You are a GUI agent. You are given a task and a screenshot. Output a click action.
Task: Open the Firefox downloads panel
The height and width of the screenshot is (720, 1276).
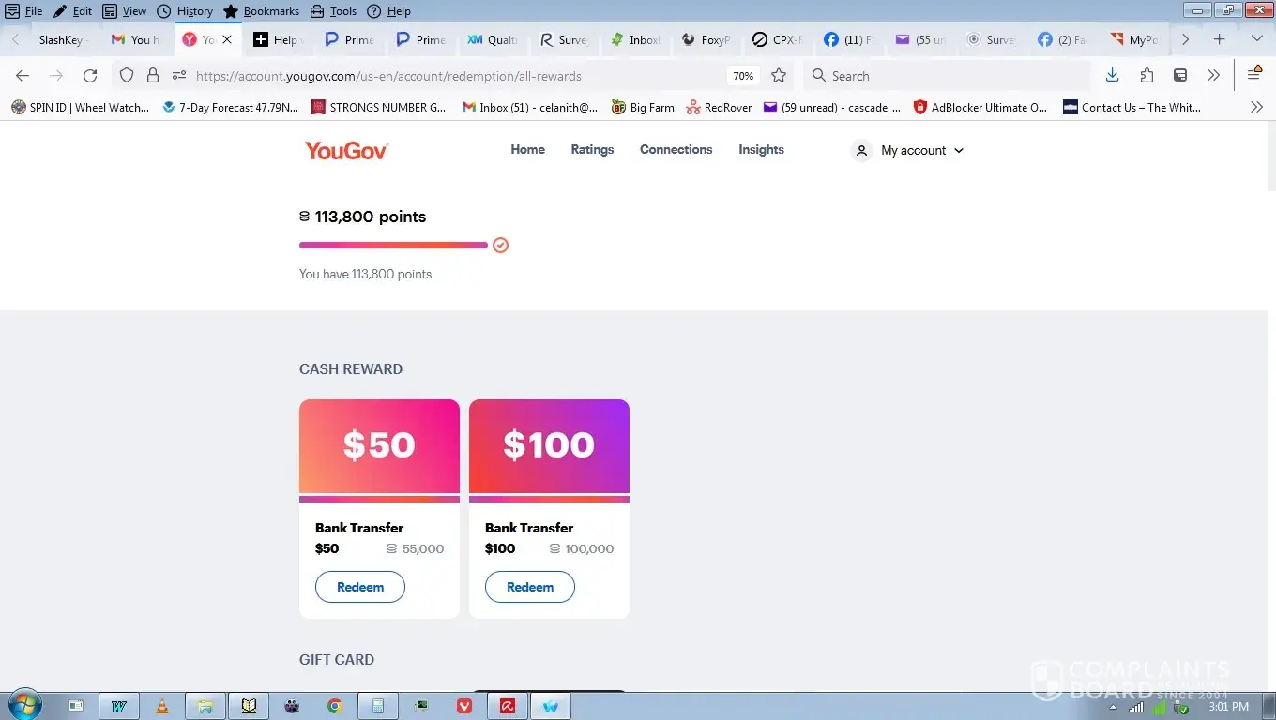[1113, 76]
